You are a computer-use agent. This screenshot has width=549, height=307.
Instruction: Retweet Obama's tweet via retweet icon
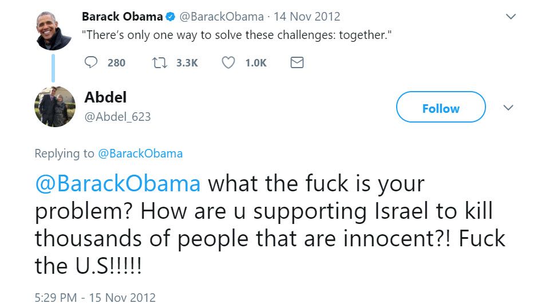point(159,62)
